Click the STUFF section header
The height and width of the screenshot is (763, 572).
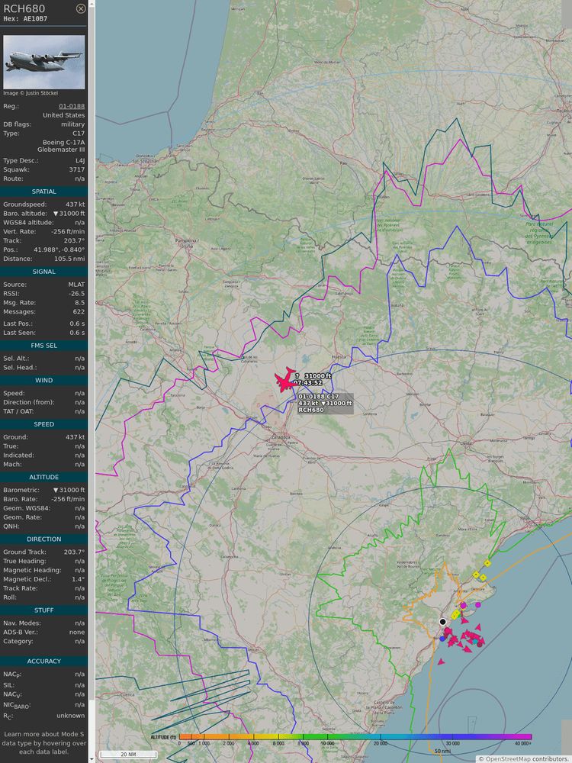coord(43,610)
